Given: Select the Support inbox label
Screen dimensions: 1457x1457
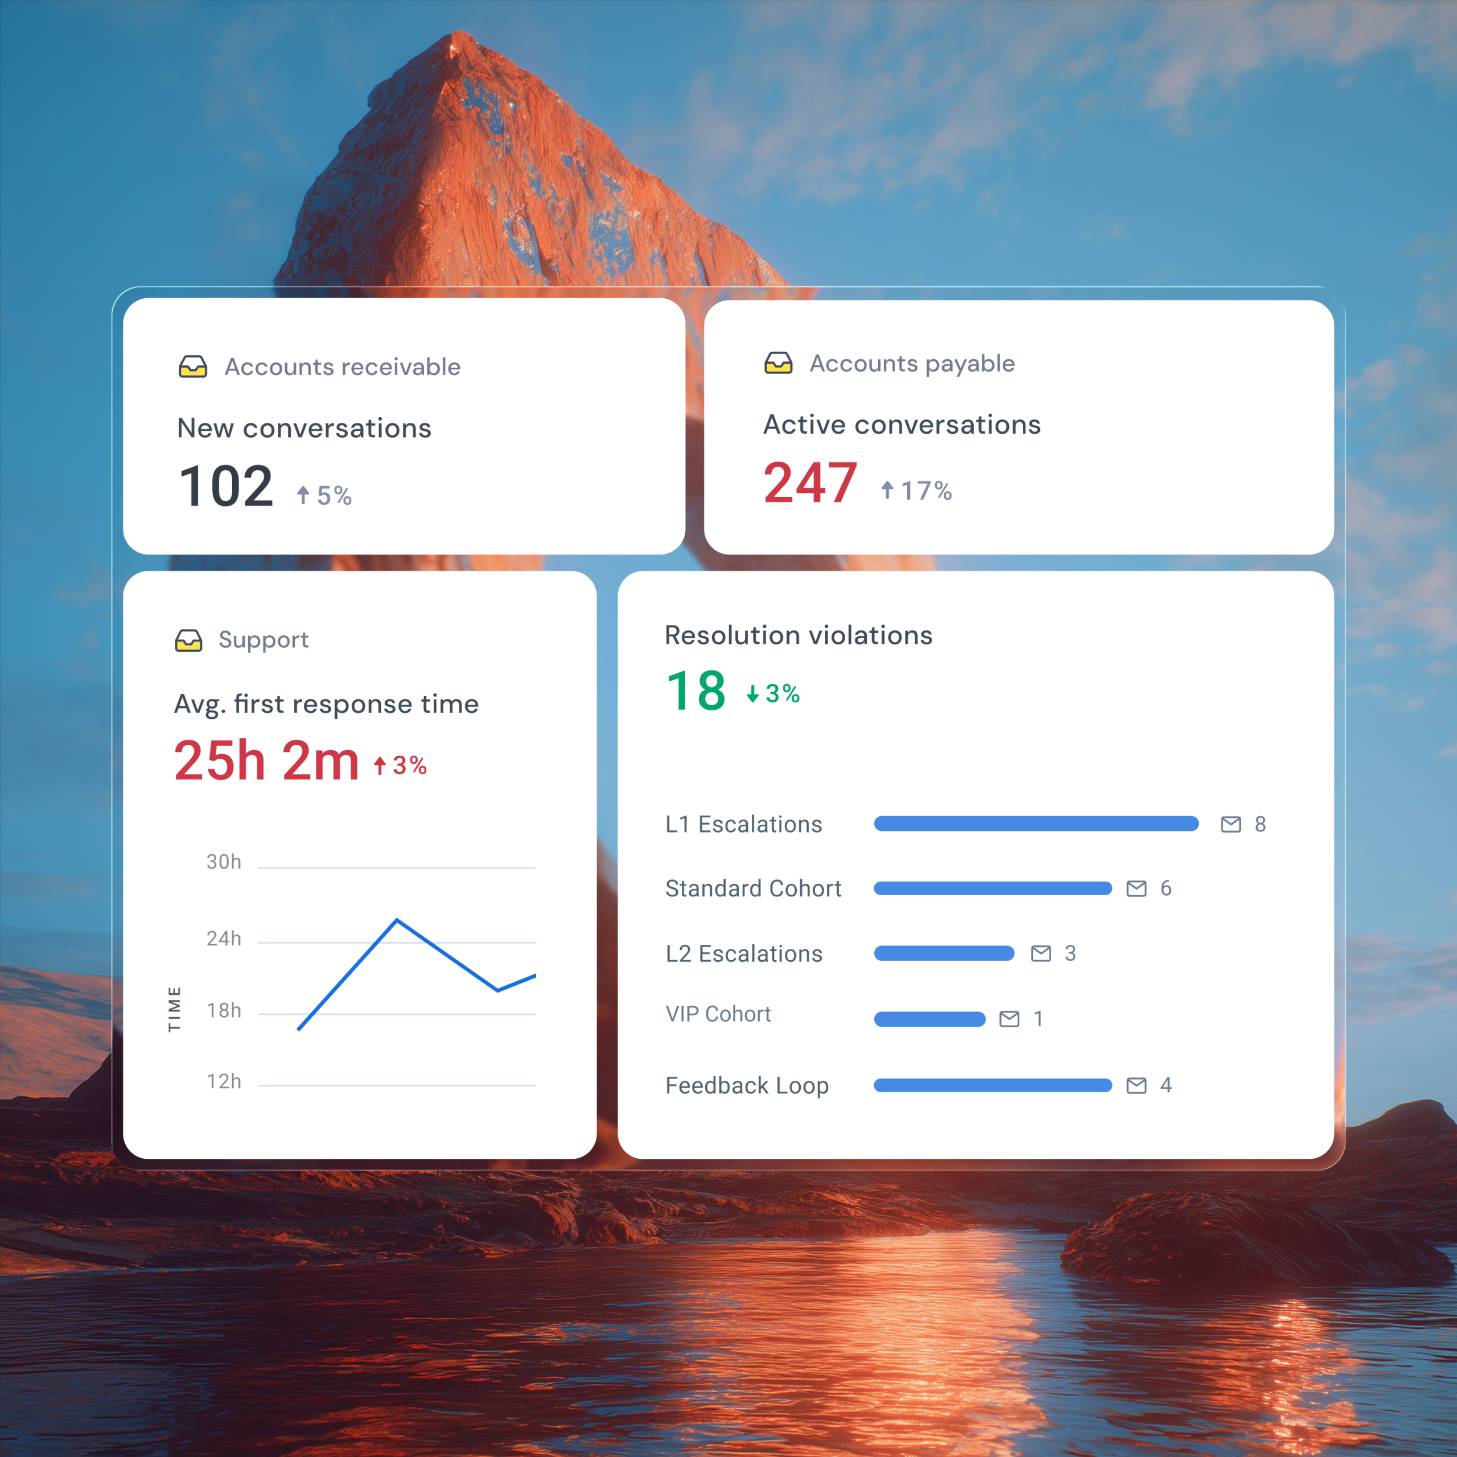Looking at the screenshot, I should [x=263, y=640].
